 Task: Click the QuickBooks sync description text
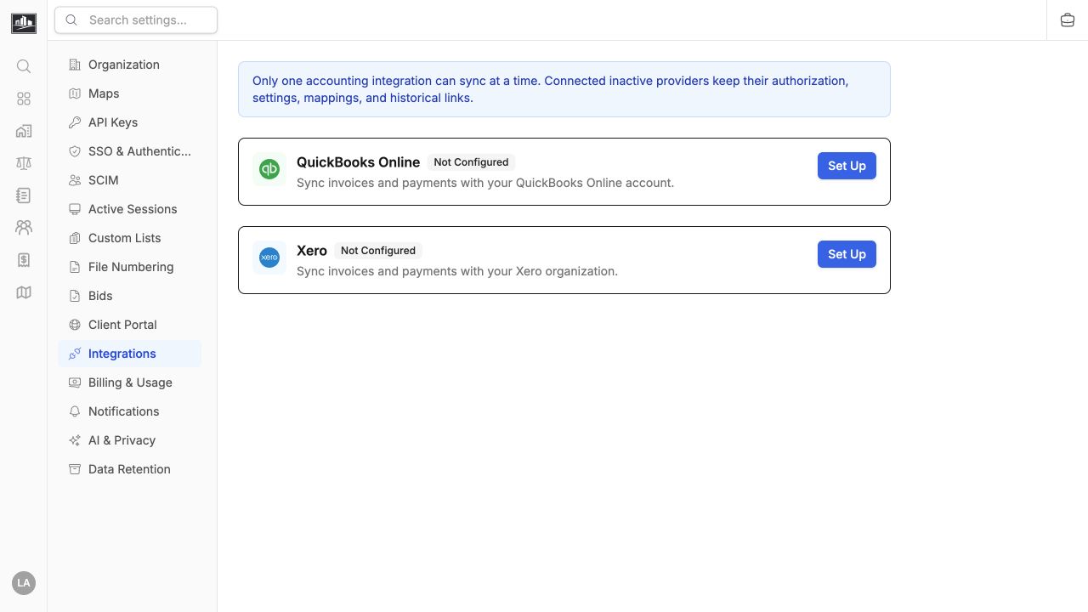coord(485,183)
